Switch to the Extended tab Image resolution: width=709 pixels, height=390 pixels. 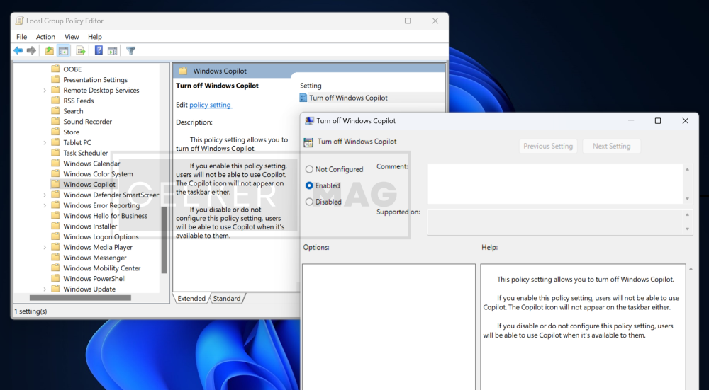(x=191, y=299)
